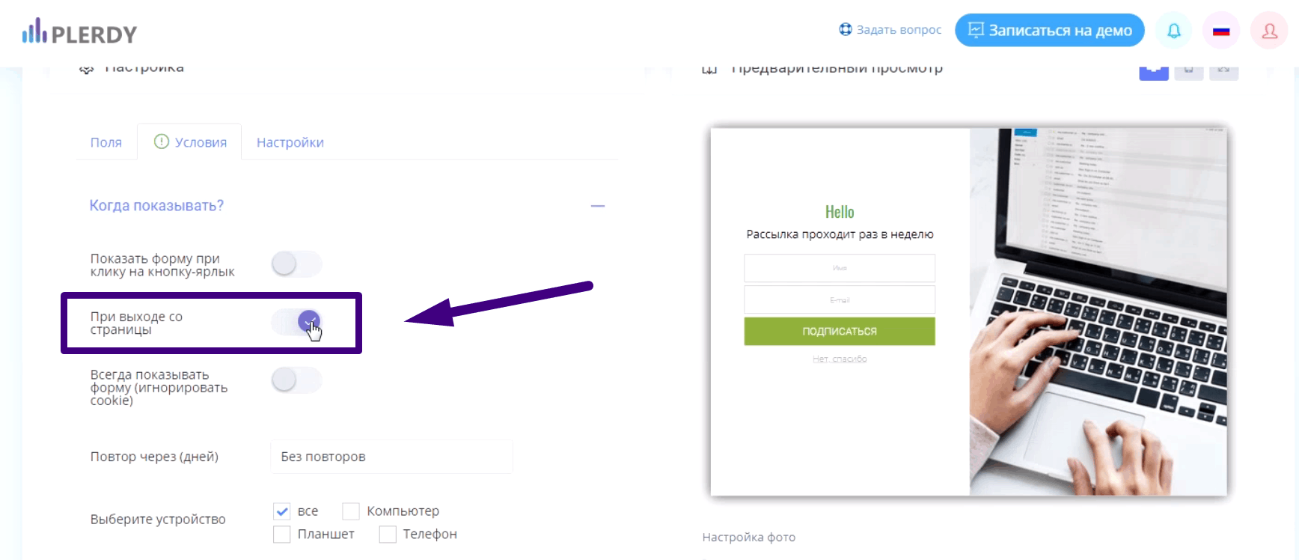Viewport: 1299px width, 560px height.
Task: Open the 'Настройки' tab
Action: click(290, 142)
